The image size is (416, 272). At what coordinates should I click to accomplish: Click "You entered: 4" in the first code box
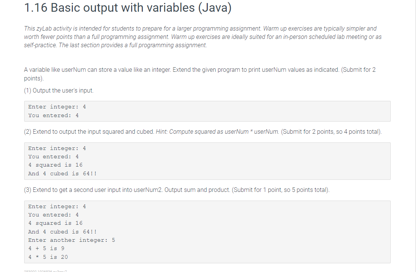click(53, 116)
